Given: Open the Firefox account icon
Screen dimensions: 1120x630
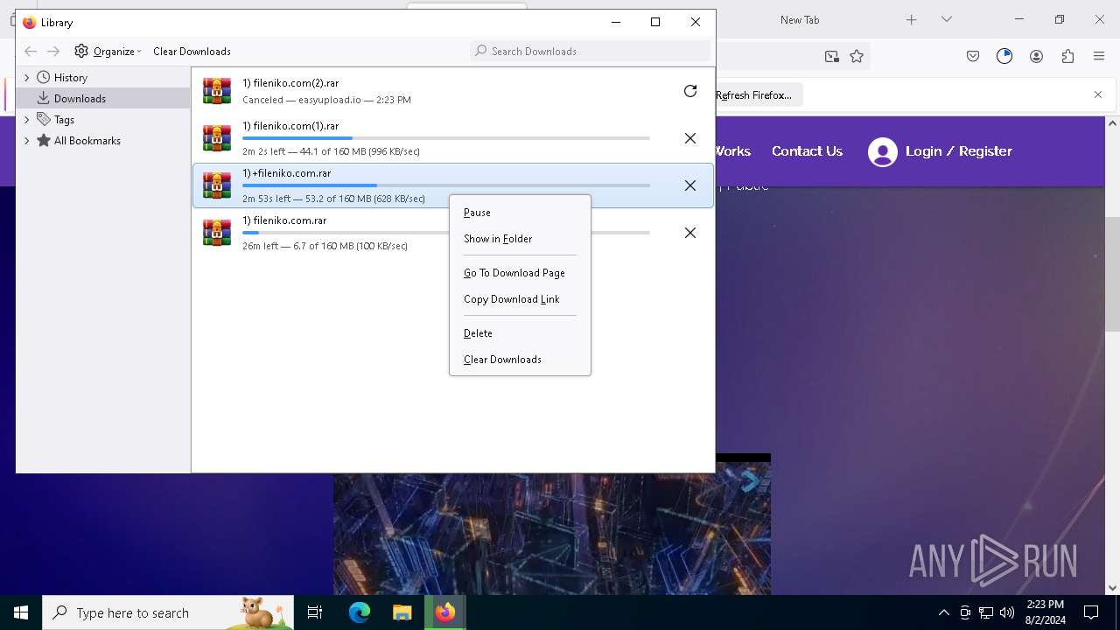Looking at the screenshot, I should point(1036,56).
